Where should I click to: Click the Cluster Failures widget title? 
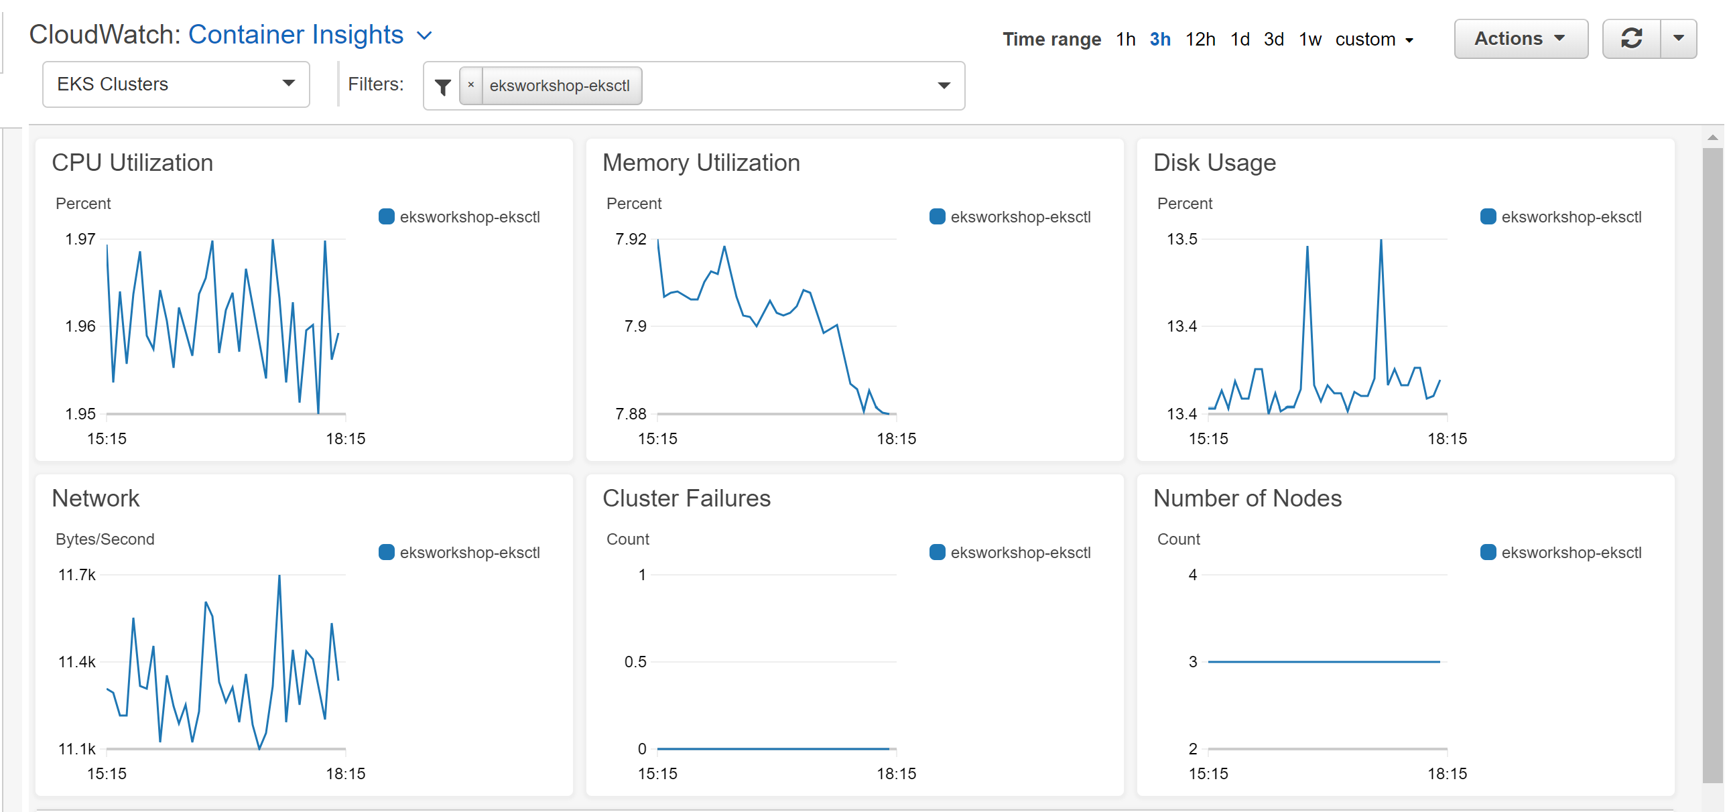(x=686, y=498)
